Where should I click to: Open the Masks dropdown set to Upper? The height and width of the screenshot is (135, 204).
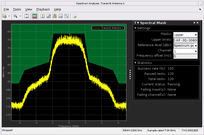coord(185,35)
